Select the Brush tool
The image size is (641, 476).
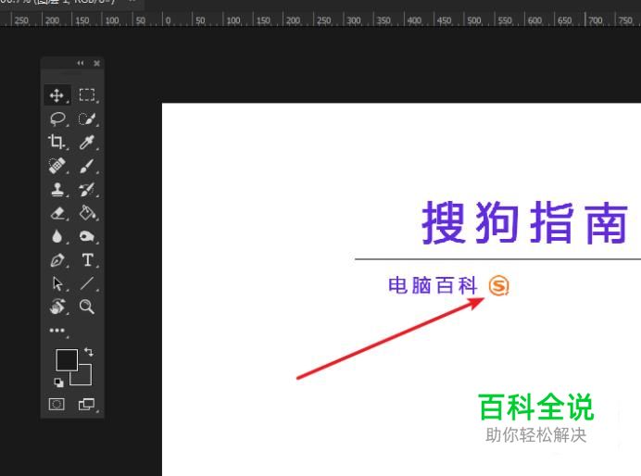pyautogui.click(x=87, y=166)
